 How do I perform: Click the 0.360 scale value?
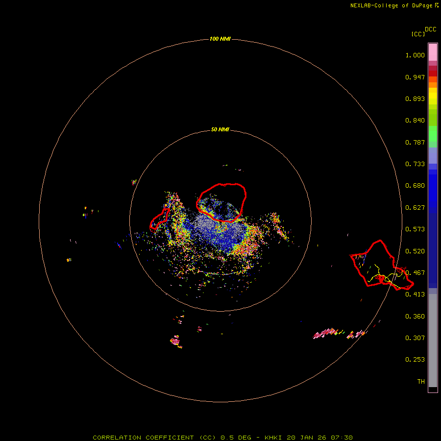click(415, 317)
